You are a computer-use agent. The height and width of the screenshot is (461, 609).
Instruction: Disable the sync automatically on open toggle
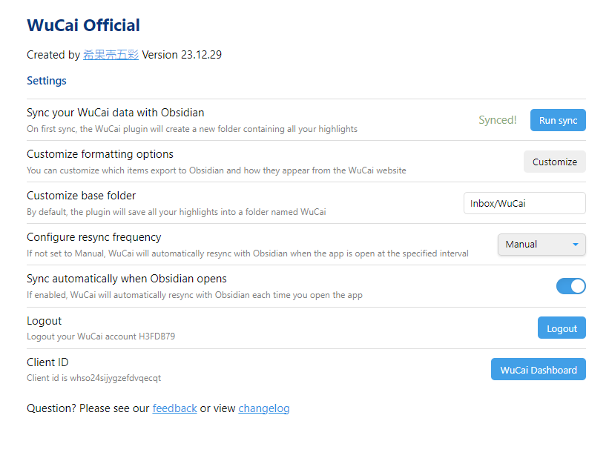571,286
